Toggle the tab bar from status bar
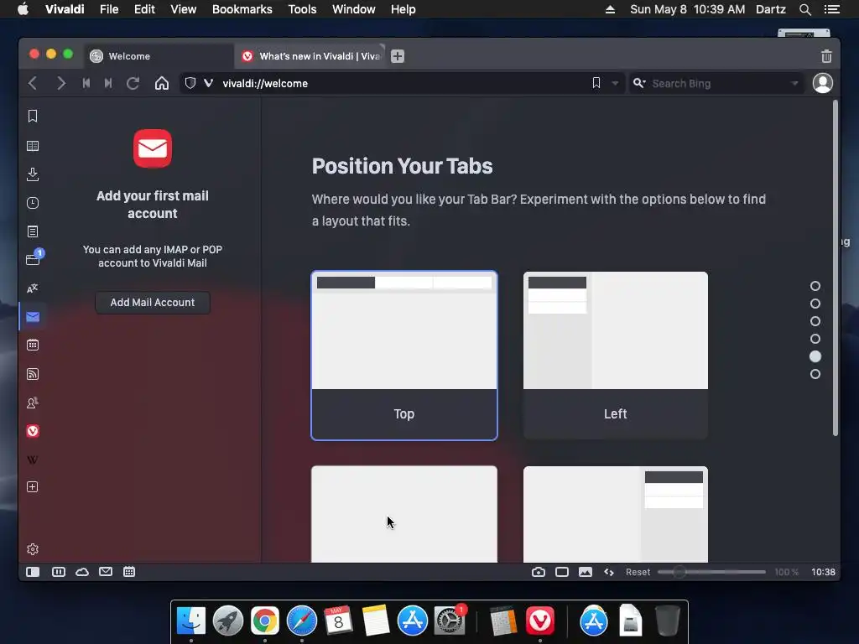 (58, 572)
